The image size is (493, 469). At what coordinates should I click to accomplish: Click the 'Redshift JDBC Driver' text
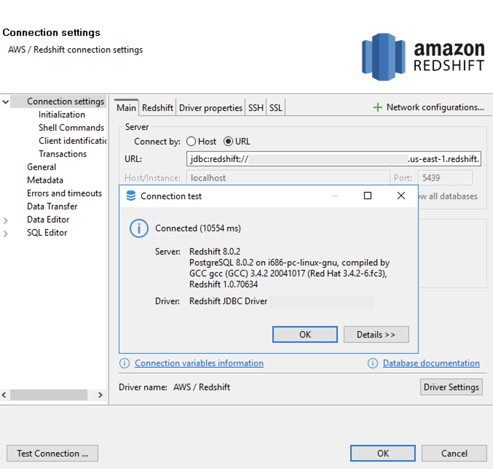(228, 301)
